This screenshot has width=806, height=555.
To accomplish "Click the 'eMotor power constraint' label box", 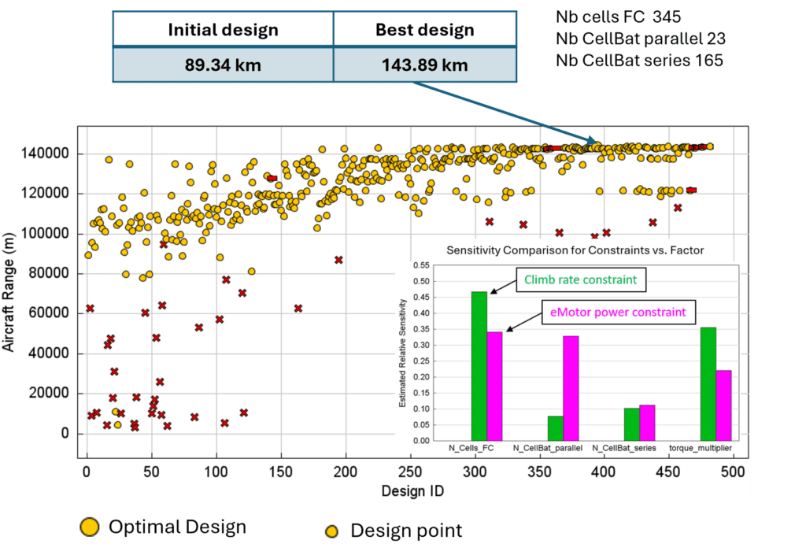I will tap(619, 312).
